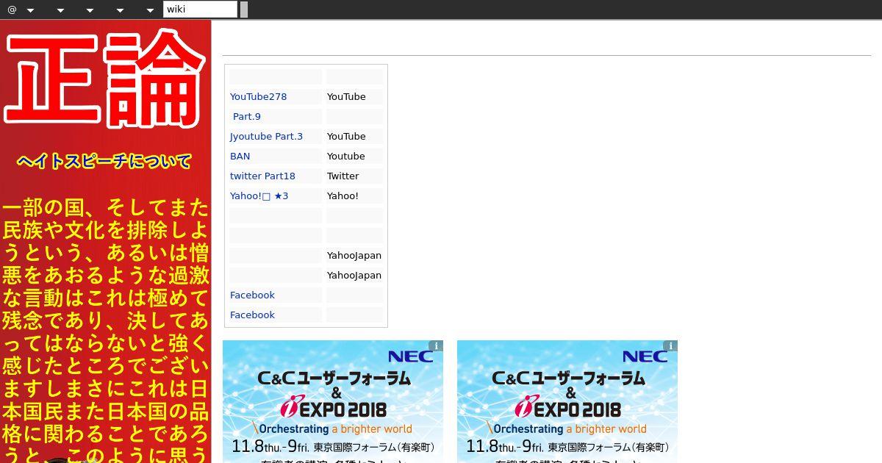Click the ヘイトスピーチについて heading
The image size is (882, 463).
click(x=104, y=162)
